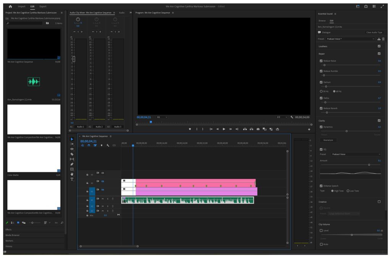391x258 pixels.
Task: Open the Podcast Voice preset dropdown
Action: tap(351, 39)
